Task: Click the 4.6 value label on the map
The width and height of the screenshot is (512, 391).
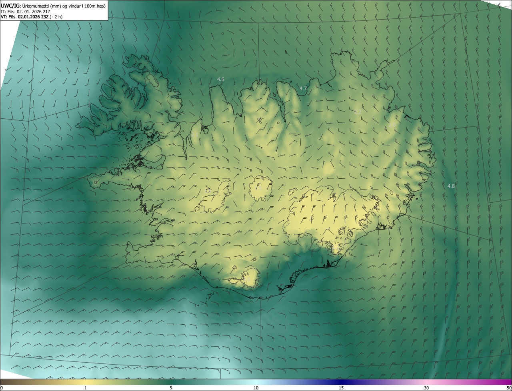Action: pyautogui.click(x=220, y=80)
